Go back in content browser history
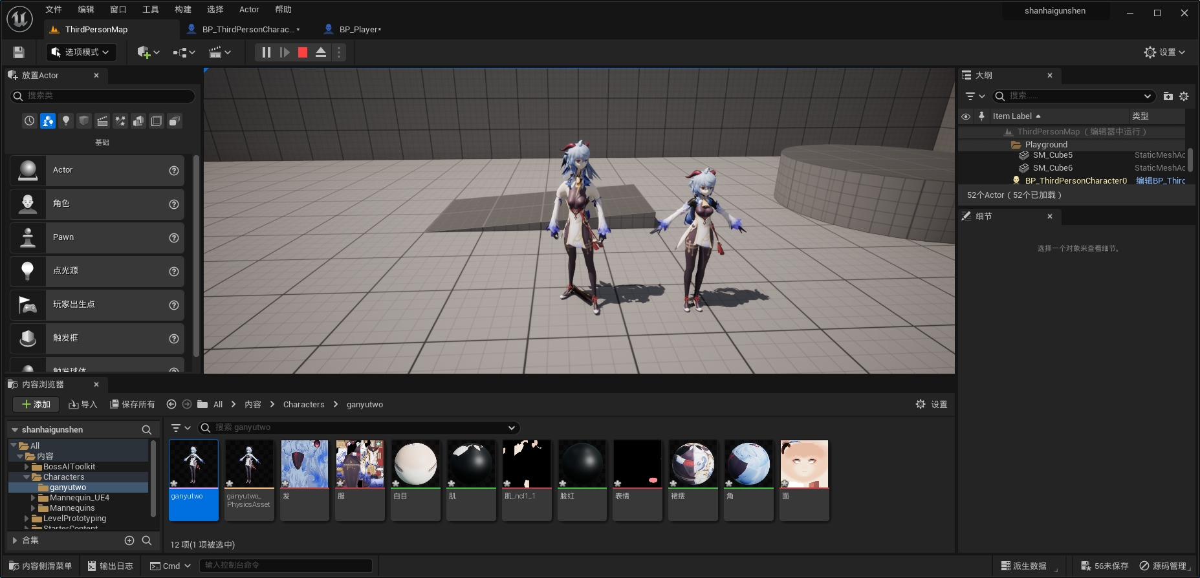Viewport: 1200px width, 578px height. coord(171,405)
